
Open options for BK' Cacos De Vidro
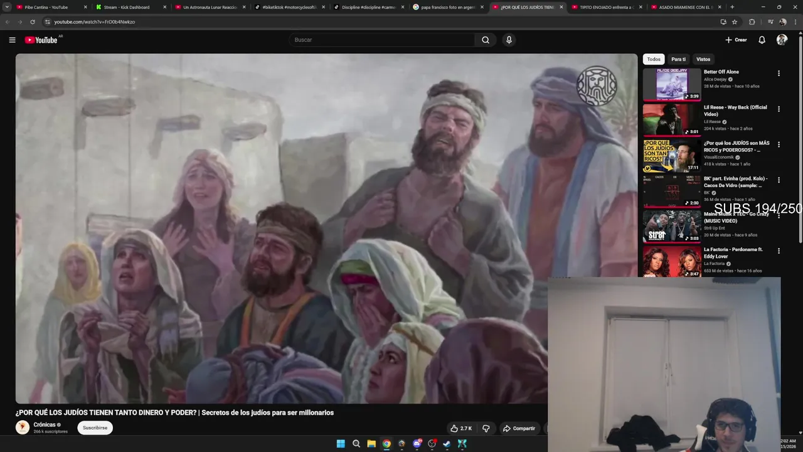coord(779,180)
